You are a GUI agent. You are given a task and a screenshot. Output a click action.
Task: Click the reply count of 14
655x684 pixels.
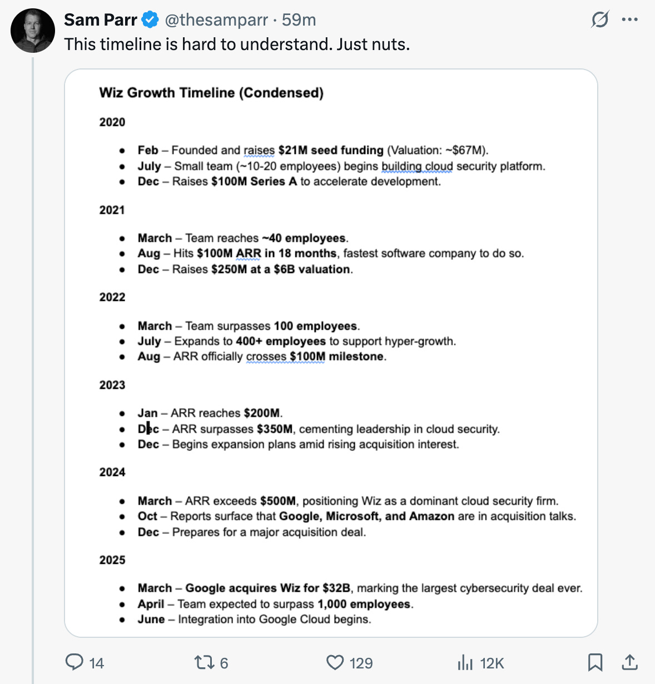point(97,663)
